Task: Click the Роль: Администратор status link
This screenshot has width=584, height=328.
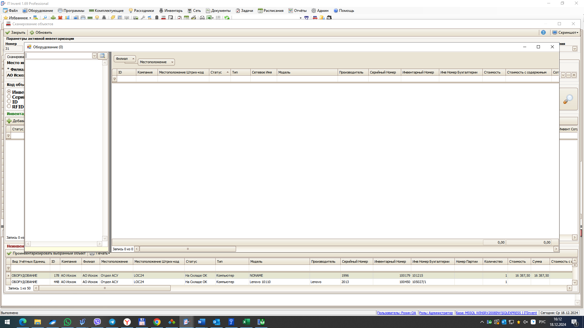Action: click(436, 313)
